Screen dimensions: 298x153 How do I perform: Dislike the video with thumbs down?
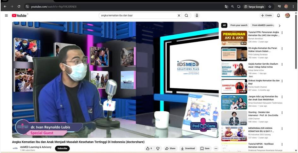point(158,148)
